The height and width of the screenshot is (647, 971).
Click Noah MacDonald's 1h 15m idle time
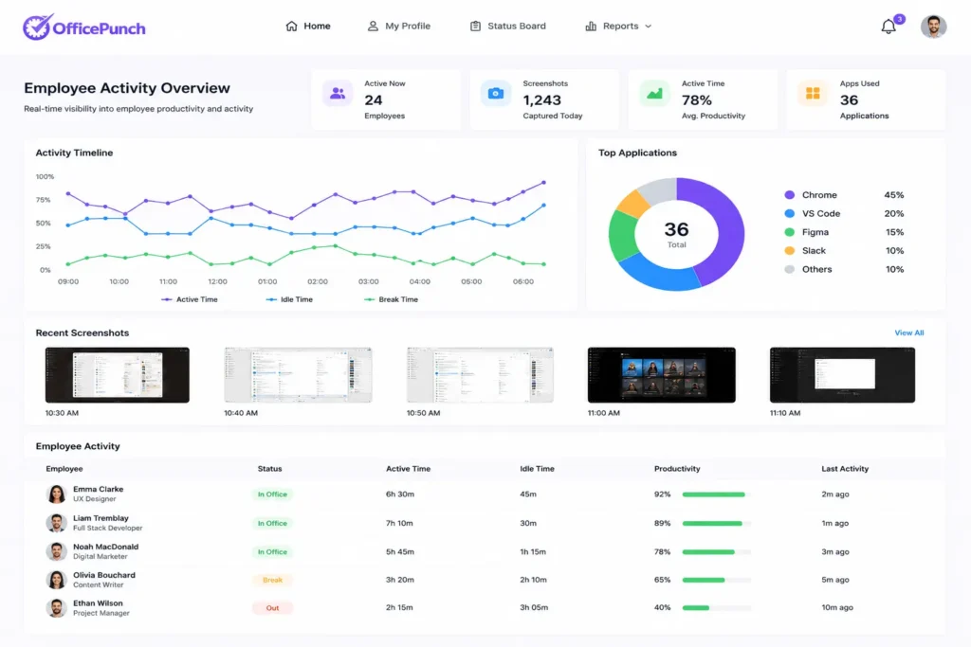(533, 551)
